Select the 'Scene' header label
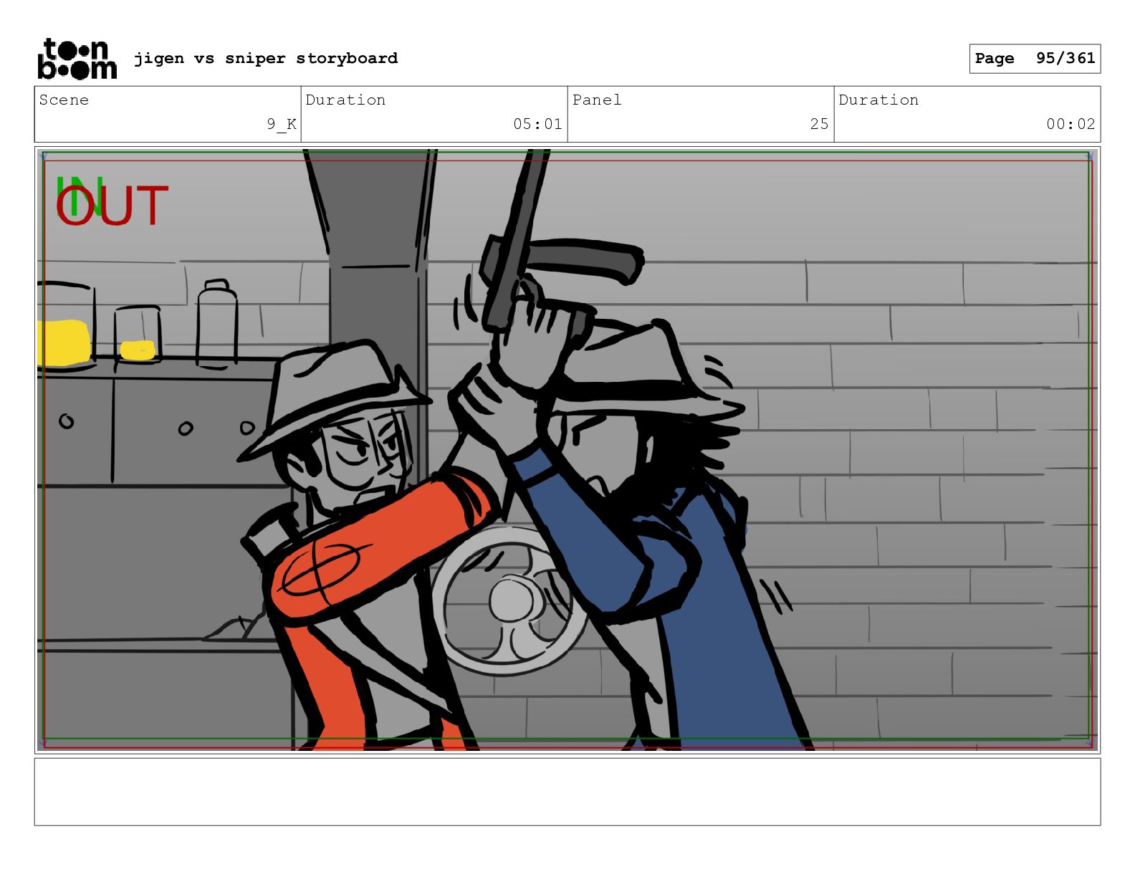 [x=64, y=100]
